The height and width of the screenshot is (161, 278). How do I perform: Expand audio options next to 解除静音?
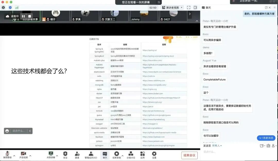coord(14,156)
